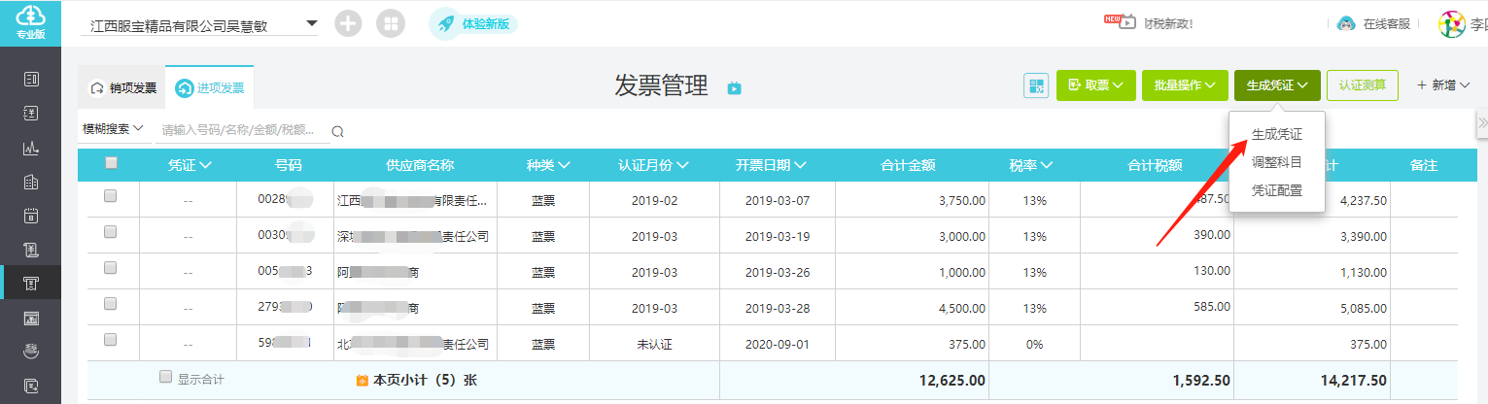Viewport: 1488px width, 404px height.
Task: Tick the select-all checkbox in table header
Action: pyautogui.click(x=111, y=163)
